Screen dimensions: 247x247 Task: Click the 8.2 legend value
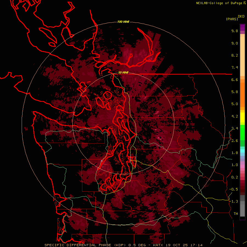pos(235,55)
